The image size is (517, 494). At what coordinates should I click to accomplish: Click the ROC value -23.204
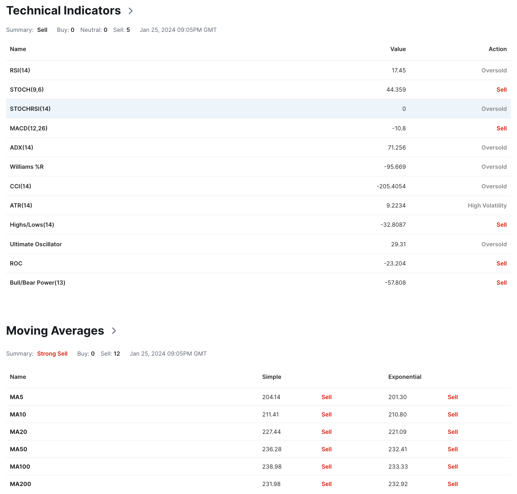click(x=395, y=263)
